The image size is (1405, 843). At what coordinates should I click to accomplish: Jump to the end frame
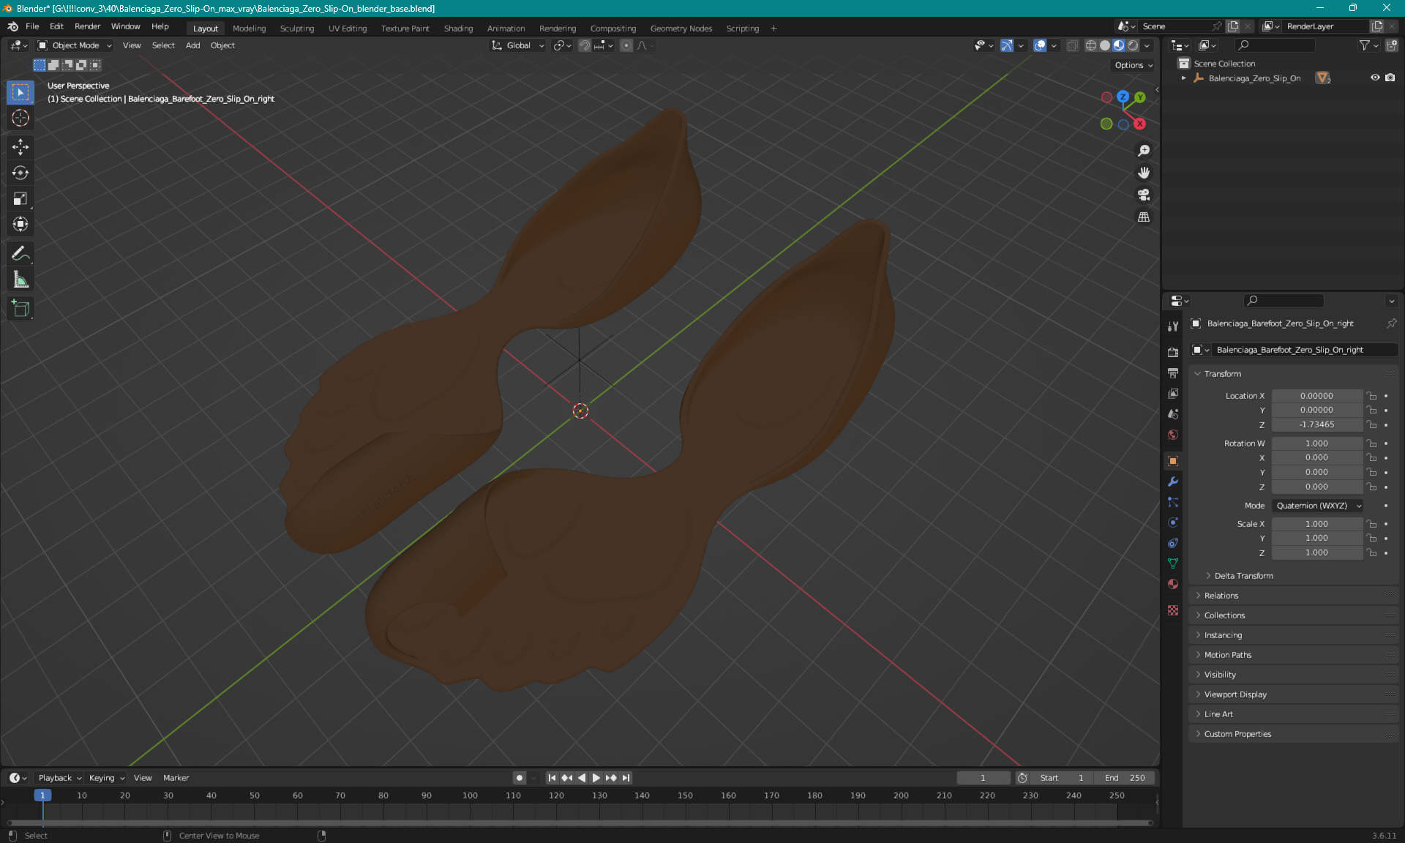[x=626, y=778]
